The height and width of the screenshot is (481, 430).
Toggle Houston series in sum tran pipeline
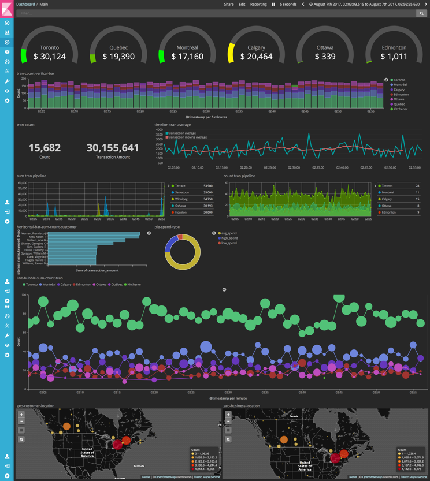192,212
